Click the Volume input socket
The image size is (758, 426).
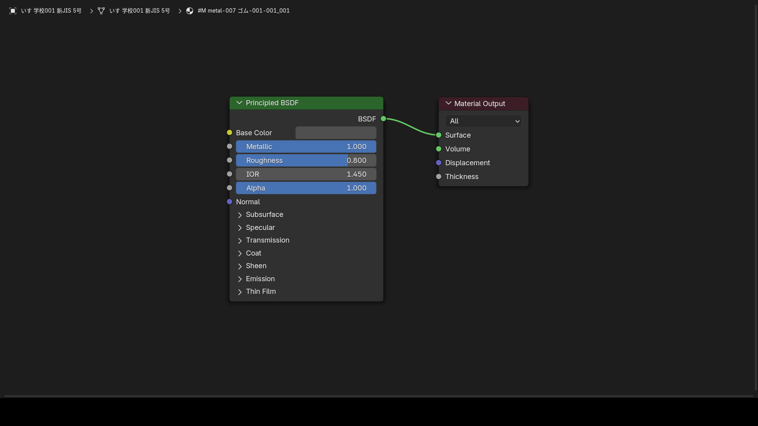pos(439,149)
